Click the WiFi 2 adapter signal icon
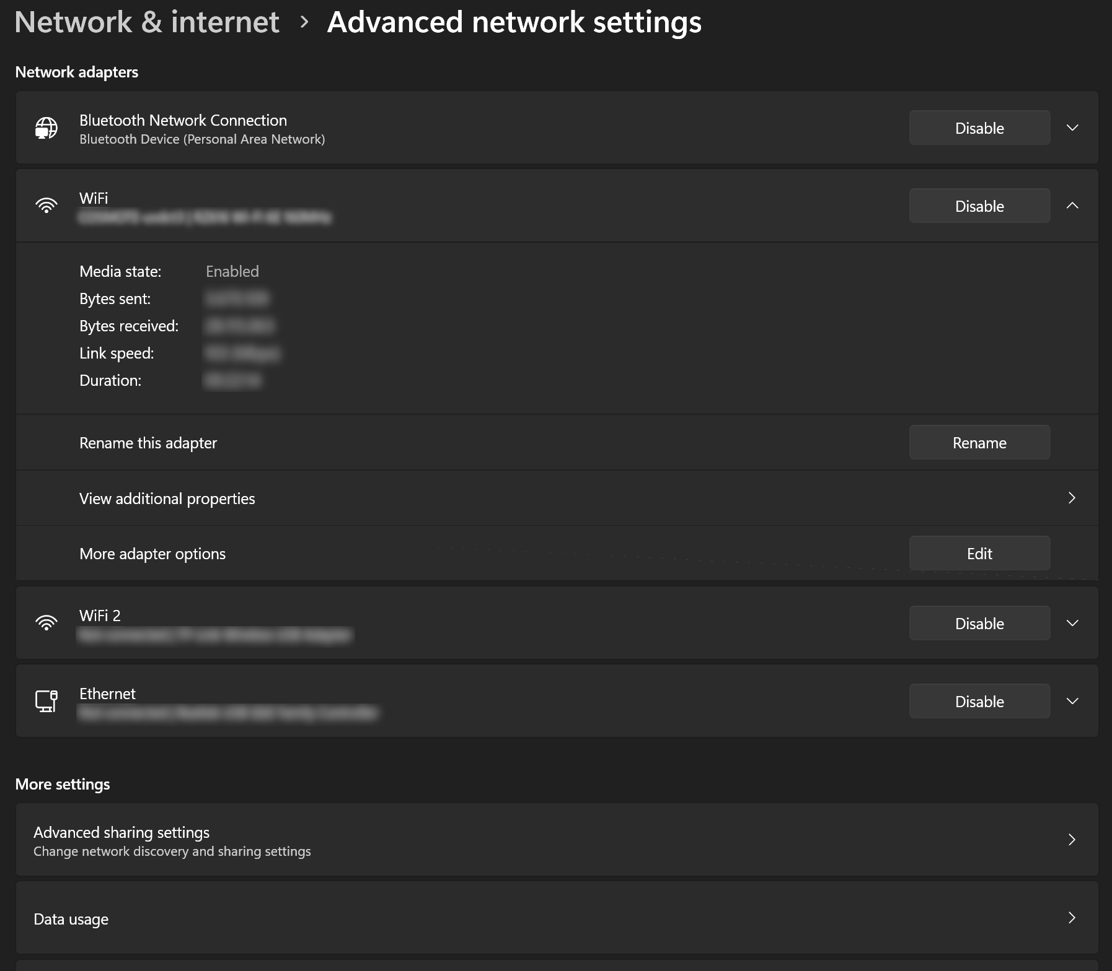 [46, 623]
